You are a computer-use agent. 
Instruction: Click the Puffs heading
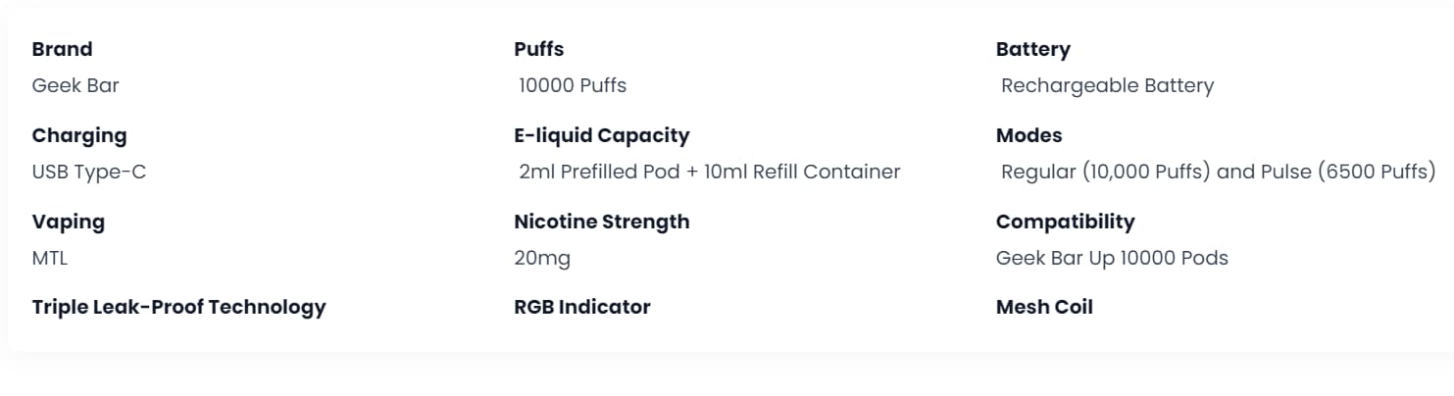(x=538, y=49)
